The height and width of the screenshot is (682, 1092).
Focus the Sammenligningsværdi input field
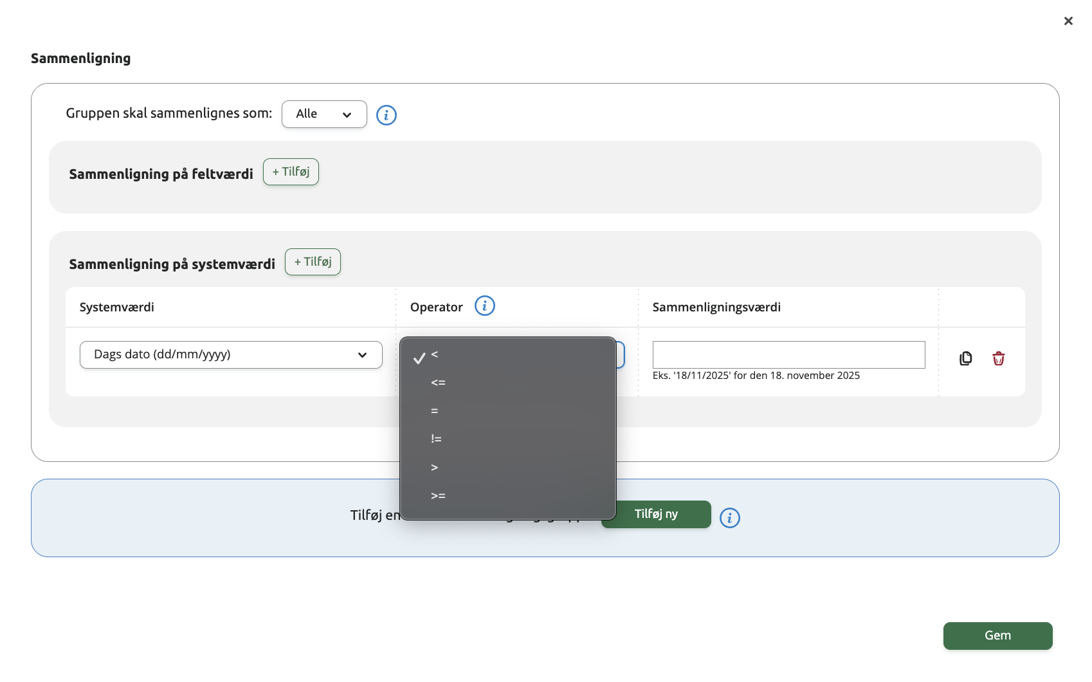[789, 355]
